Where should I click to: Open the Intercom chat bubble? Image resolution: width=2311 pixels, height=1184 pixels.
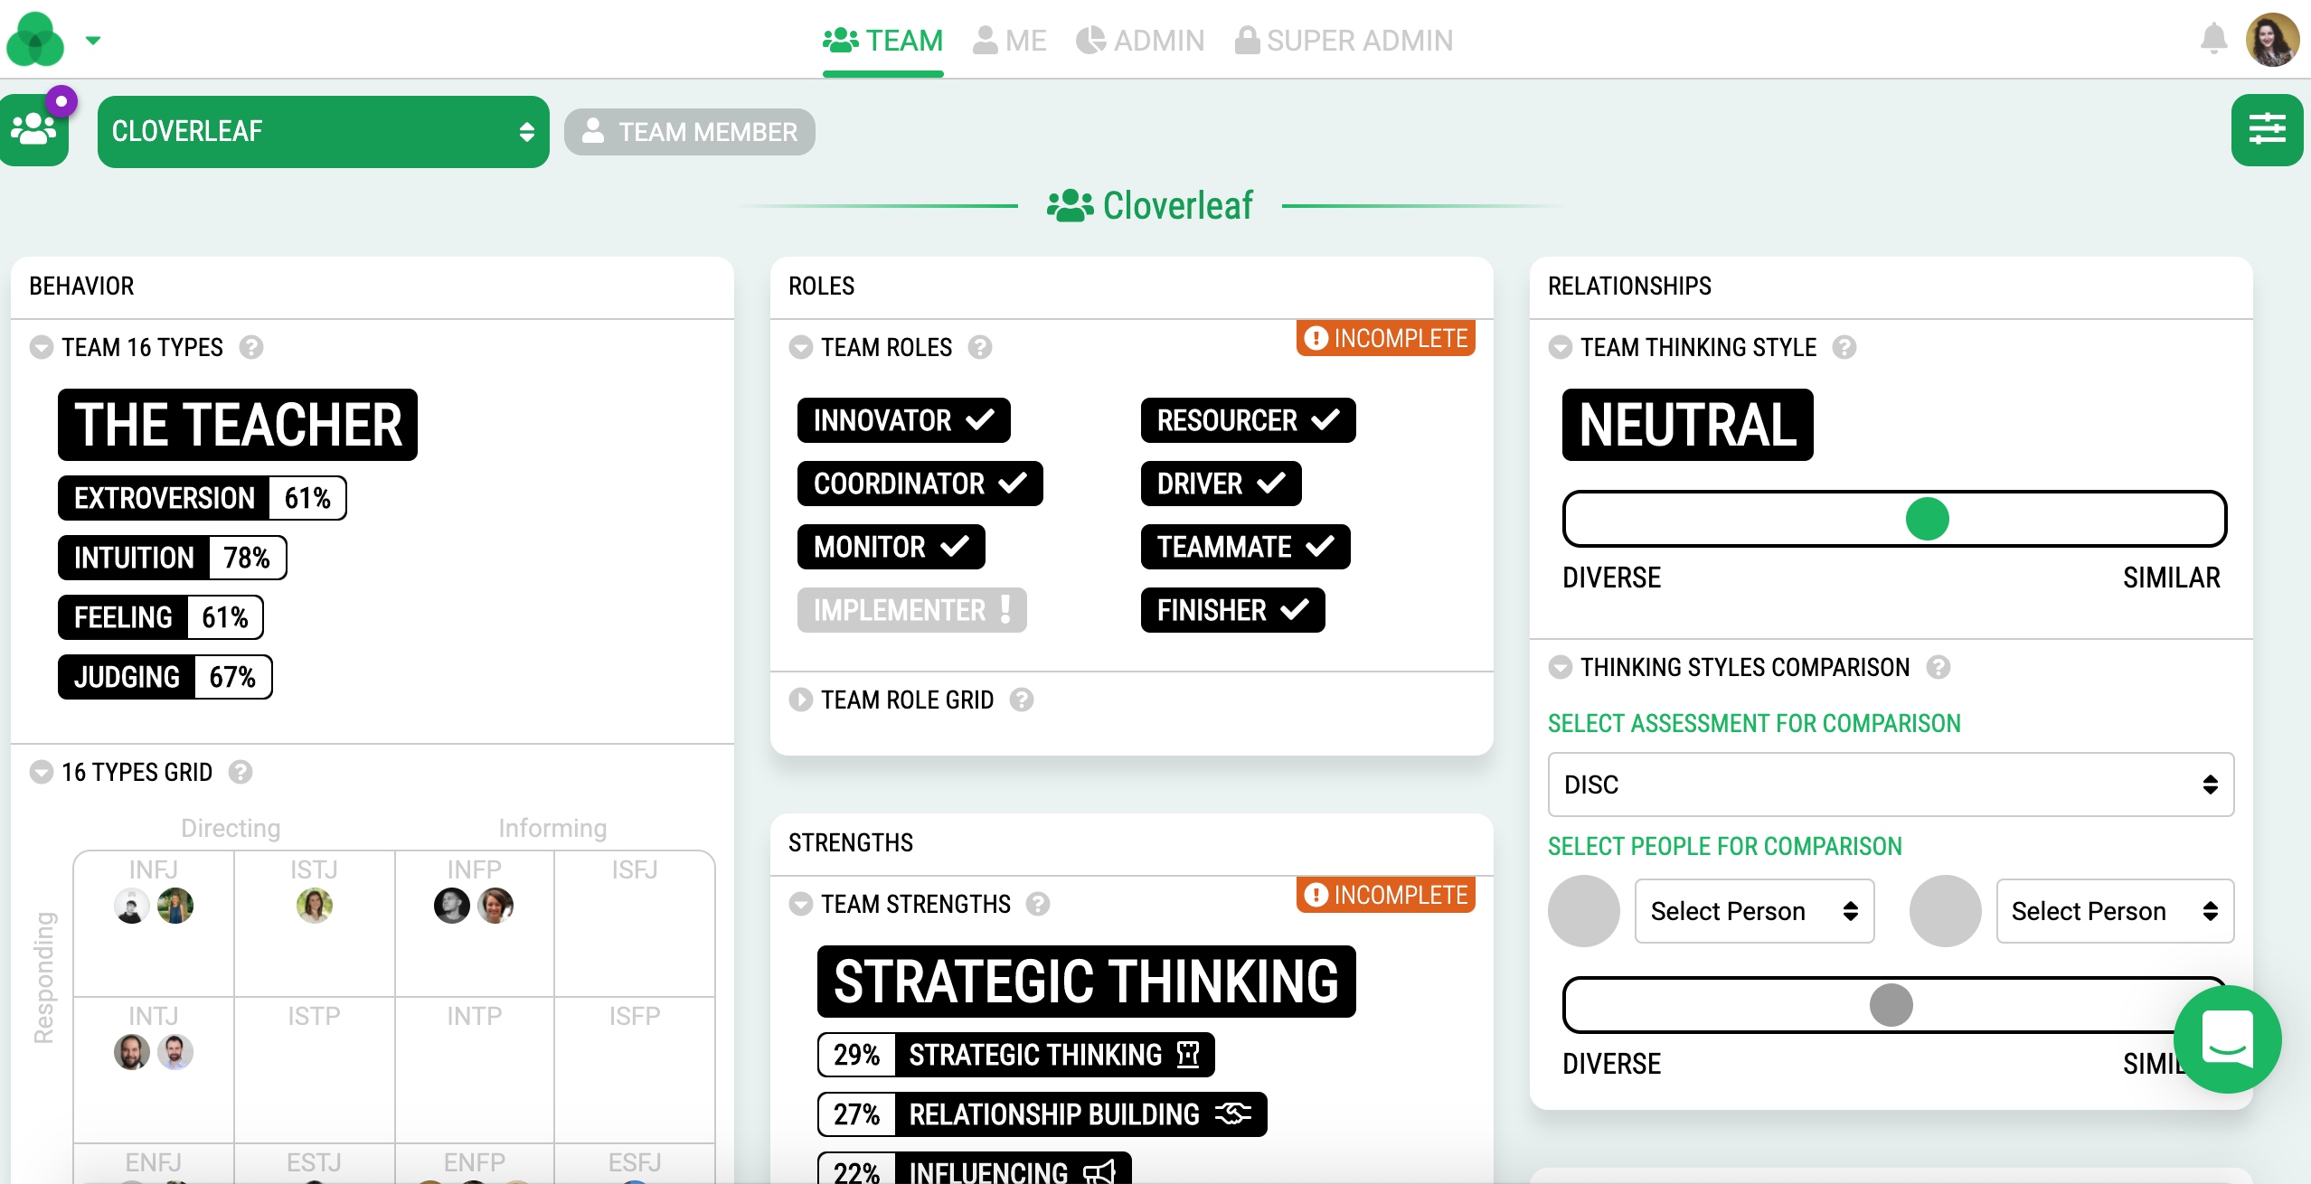(2226, 1038)
